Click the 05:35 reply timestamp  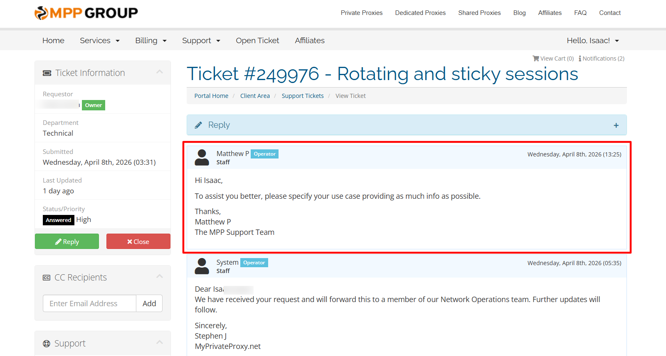pyautogui.click(x=575, y=263)
